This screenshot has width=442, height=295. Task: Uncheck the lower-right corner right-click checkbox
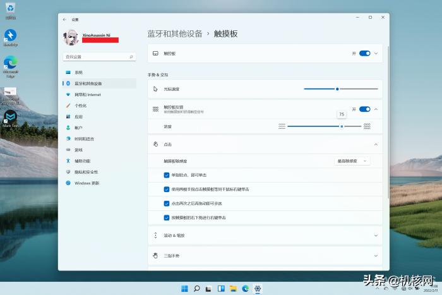(x=167, y=218)
